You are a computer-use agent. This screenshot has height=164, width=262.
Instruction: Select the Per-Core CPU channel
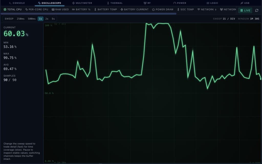(37, 9)
